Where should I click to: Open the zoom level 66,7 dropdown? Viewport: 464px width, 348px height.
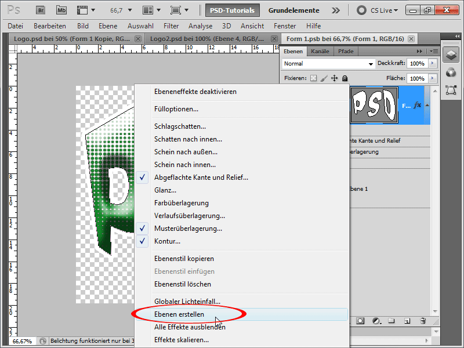click(129, 10)
